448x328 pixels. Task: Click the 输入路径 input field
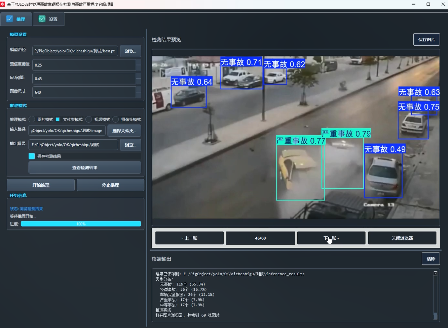67,131
